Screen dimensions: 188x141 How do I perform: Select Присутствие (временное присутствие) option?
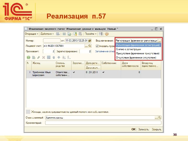(138, 54)
